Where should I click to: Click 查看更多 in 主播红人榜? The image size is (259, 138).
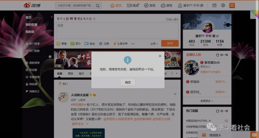207,101
